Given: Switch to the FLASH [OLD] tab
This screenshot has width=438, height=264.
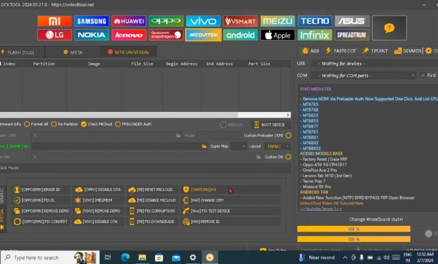Looking at the screenshot, I should point(21,52).
